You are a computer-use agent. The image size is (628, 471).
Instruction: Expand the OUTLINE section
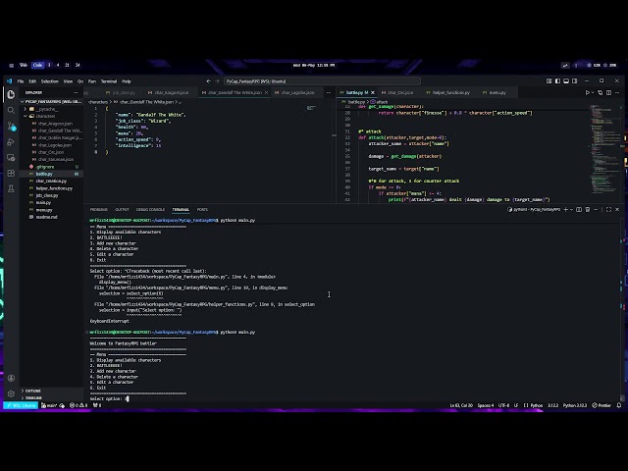(32, 391)
